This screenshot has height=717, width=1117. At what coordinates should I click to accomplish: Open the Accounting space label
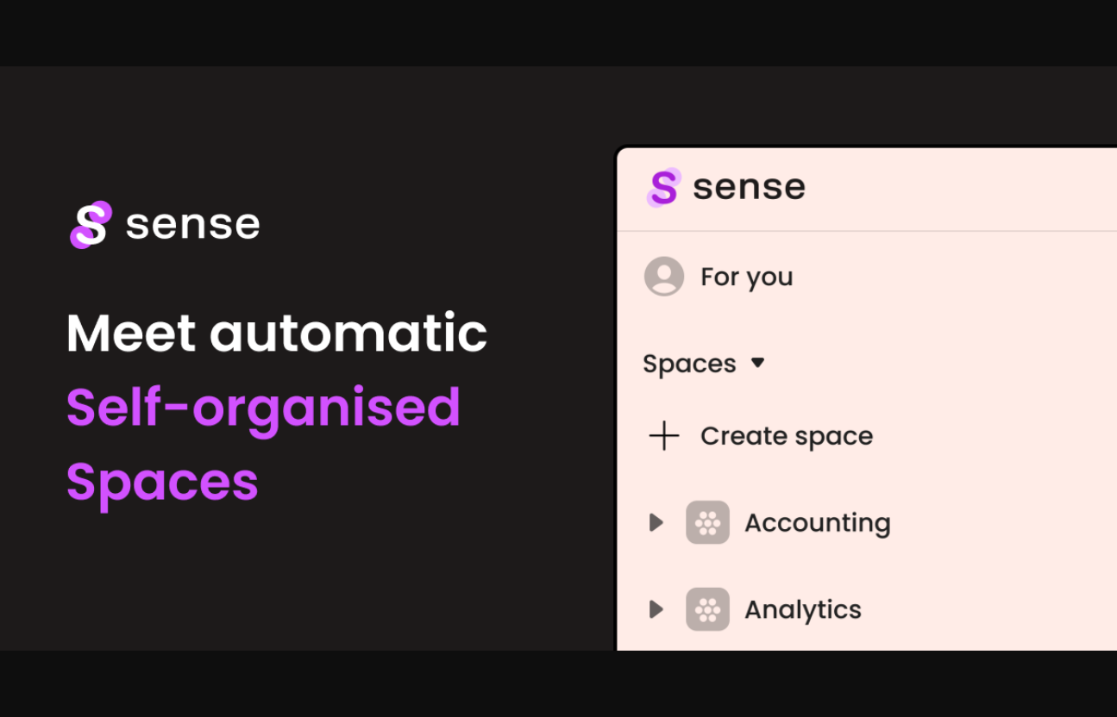(x=817, y=522)
